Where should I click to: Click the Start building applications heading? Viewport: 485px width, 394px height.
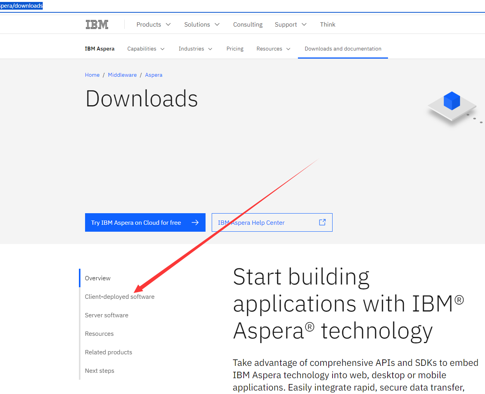point(348,304)
